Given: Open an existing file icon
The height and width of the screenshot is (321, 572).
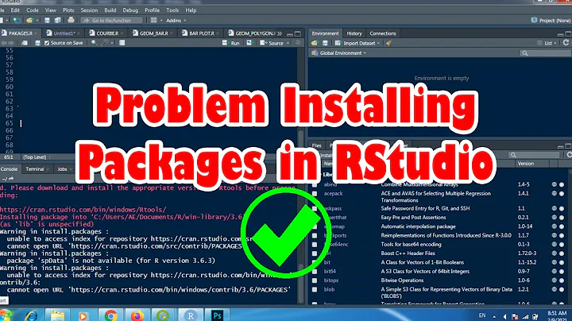Looking at the screenshot, I should point(29,21).
